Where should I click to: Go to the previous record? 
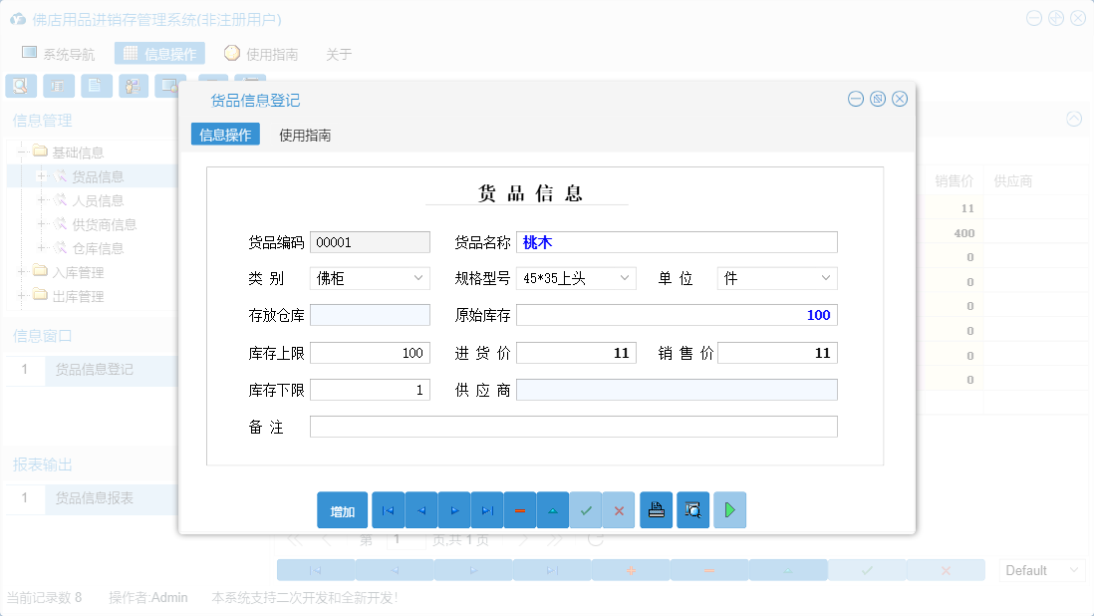420,509
